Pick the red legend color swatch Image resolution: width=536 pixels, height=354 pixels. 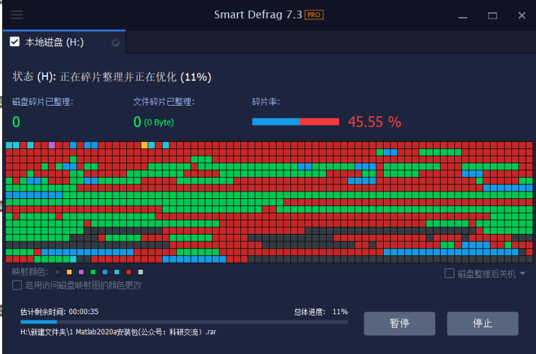129,272
